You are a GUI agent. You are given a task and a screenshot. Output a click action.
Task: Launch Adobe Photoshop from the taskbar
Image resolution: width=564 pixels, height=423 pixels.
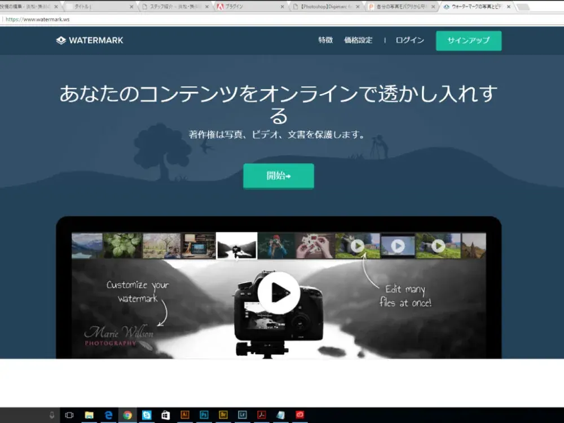click(x=204, y=415)
